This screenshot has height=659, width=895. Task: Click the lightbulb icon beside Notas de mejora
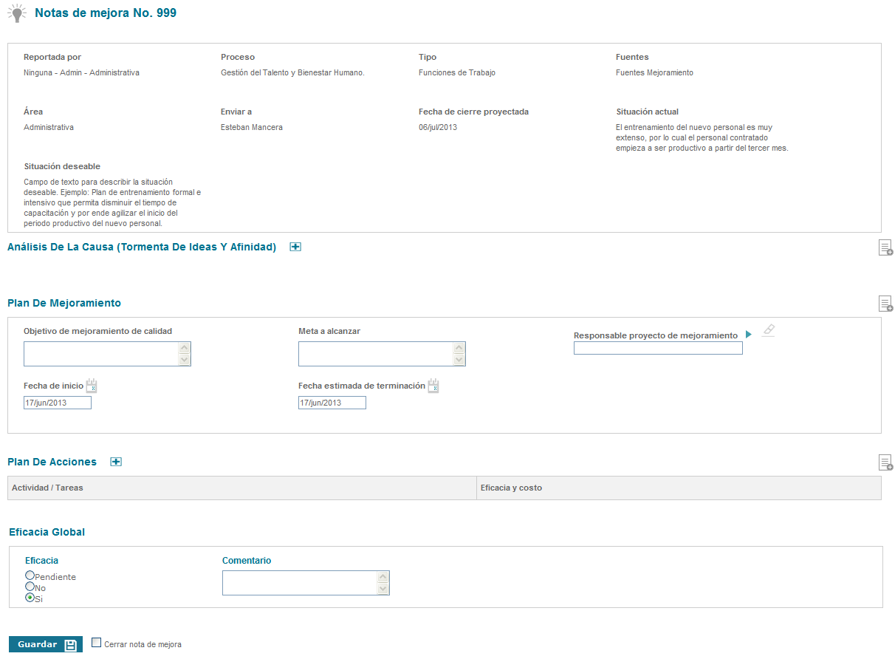coord(17,13)
